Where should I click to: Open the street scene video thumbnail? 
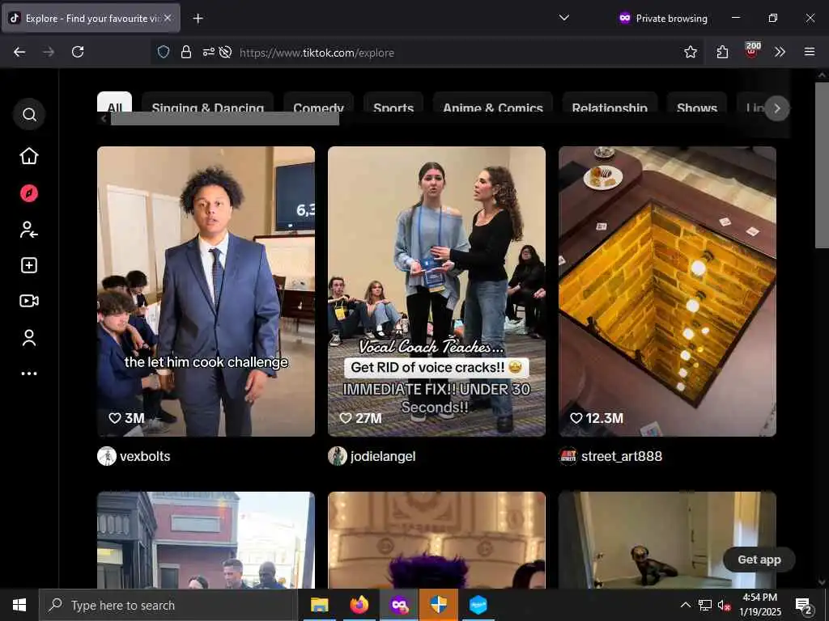click(206, 539)
